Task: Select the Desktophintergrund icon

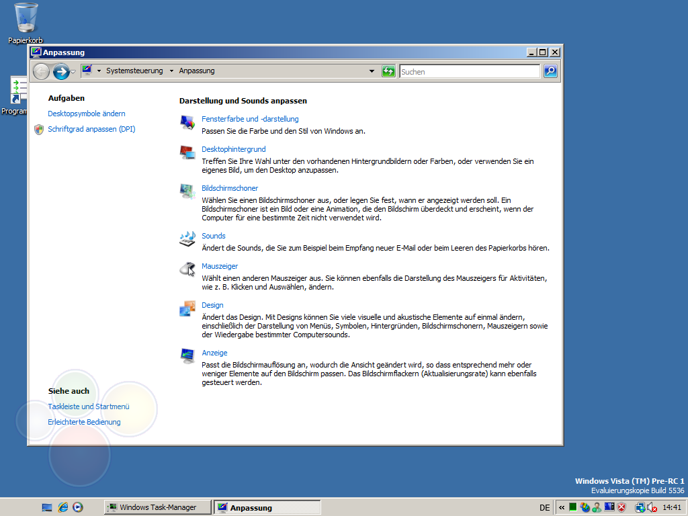Action: [x=187, y=153]
